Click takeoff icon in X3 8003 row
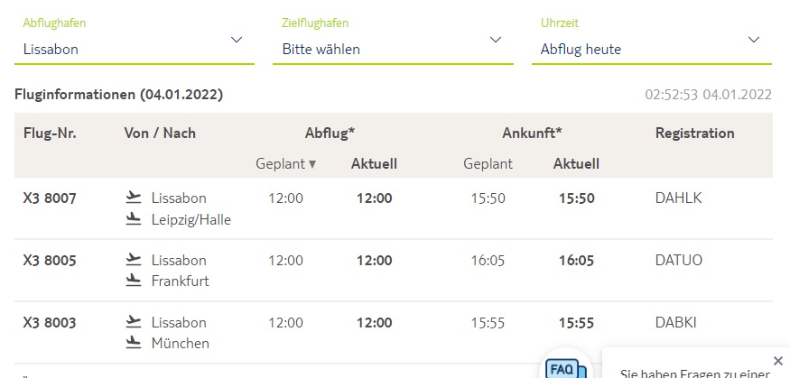 click(x=135, y=321)
